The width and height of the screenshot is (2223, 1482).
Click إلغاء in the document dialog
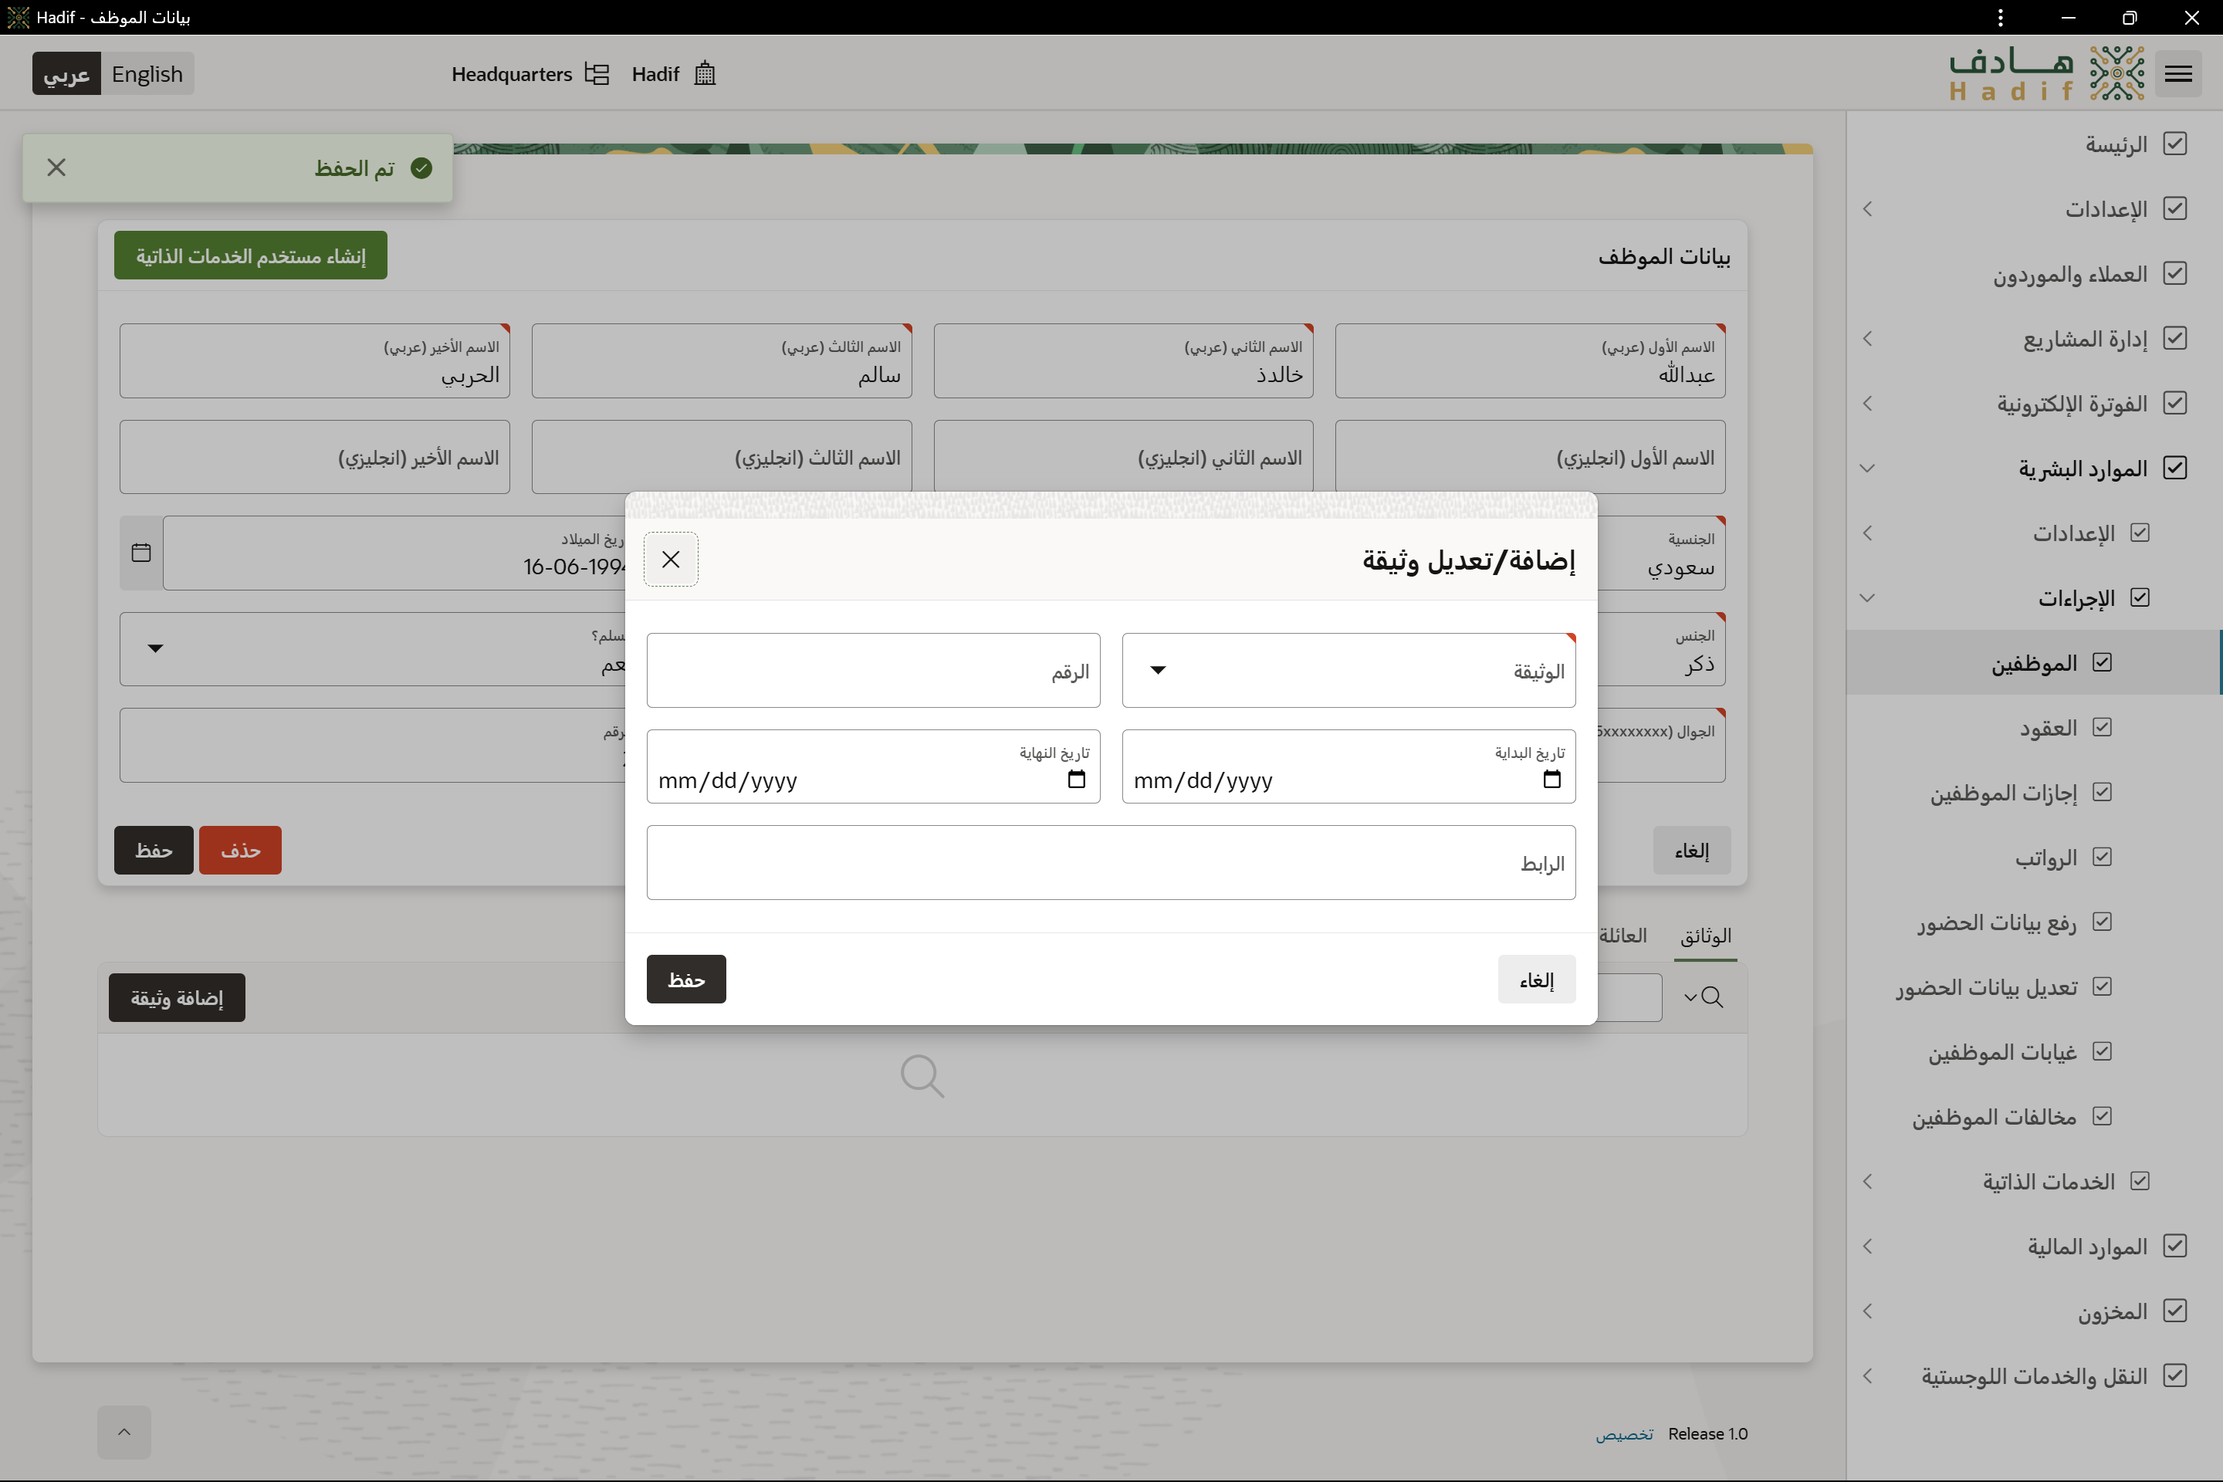point(1537,980)
